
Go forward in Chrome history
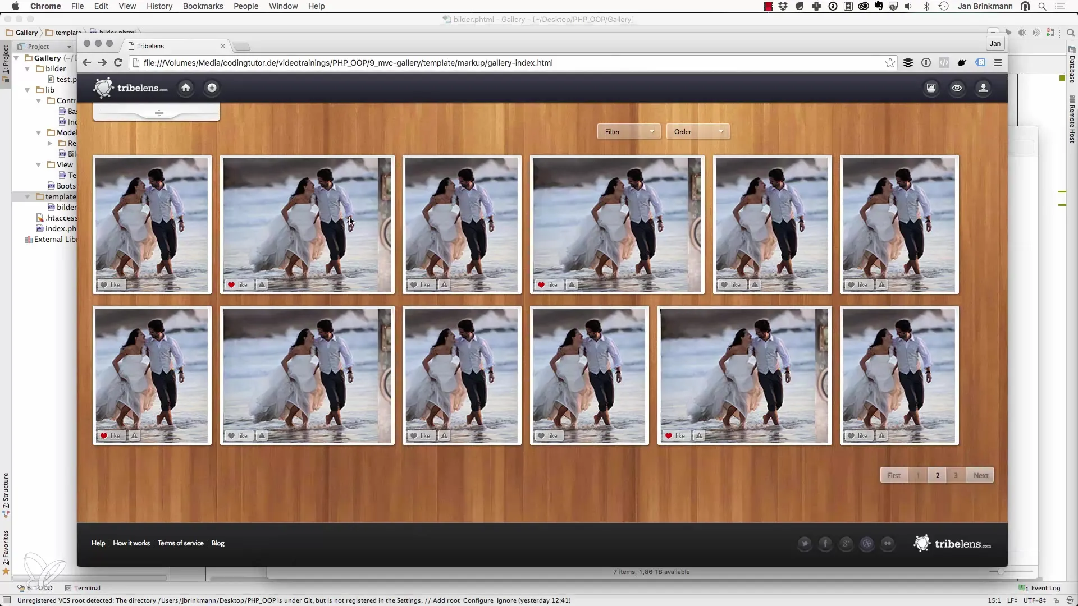click(102, 63)
